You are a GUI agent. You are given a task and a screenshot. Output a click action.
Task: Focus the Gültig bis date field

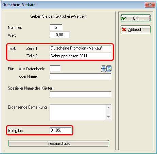(x=61, y=130)
